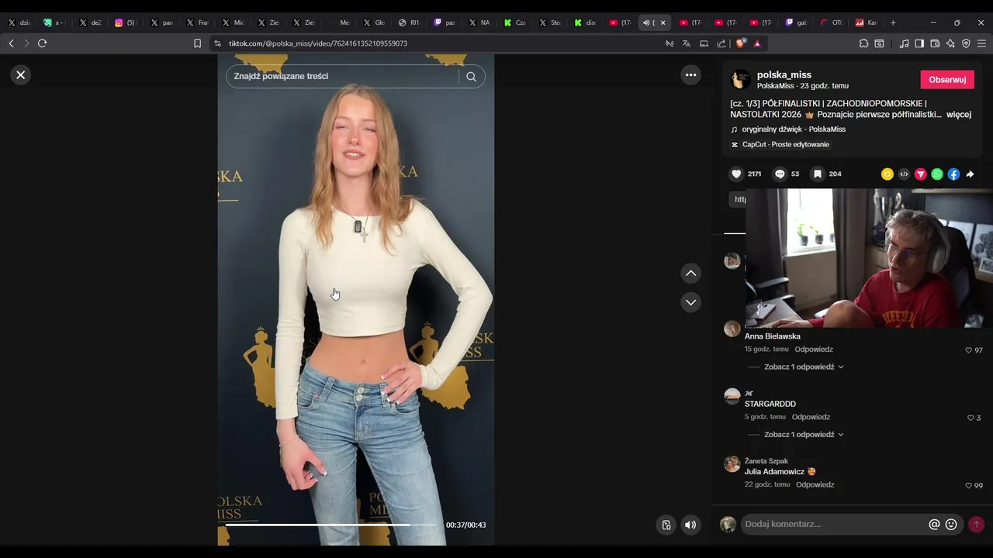Open oryginalny dźwięk - PolskaMiss sound link
993x558 pixels.
(x=794, y=129)
